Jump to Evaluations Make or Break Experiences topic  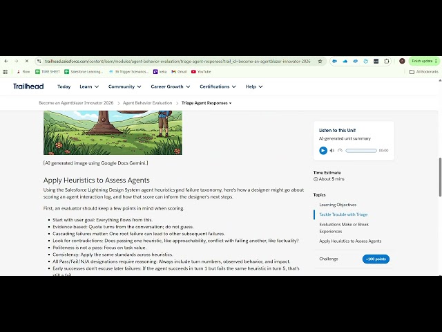(x=344, y=228)
